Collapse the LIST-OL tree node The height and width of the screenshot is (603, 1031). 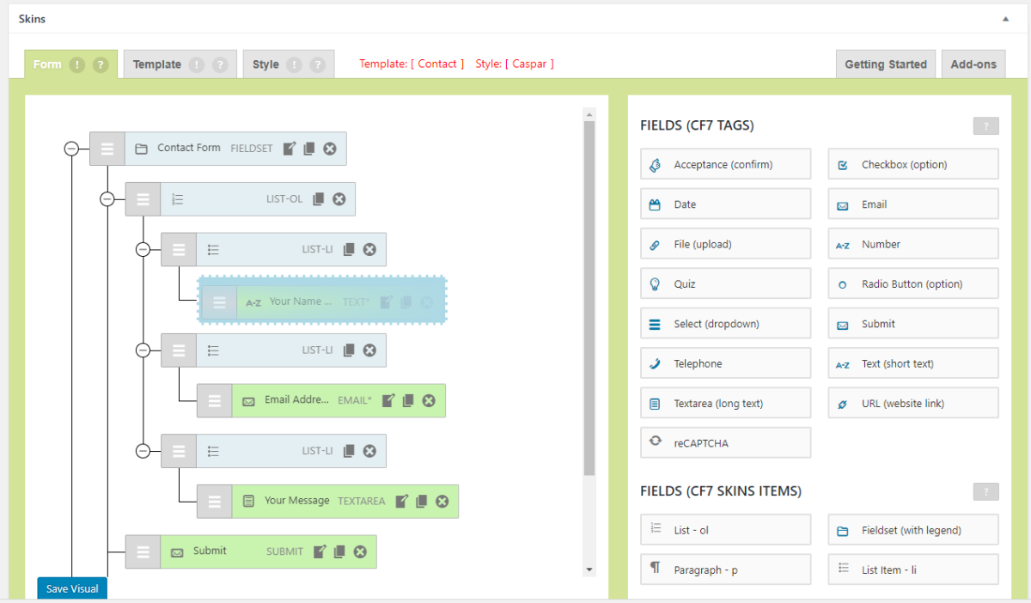pyautogui.click(x=107, y=199)
